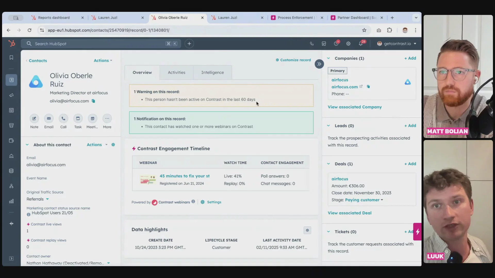Open the About this contact settings gear
495x278 pixels.
[x=113, y=145]
